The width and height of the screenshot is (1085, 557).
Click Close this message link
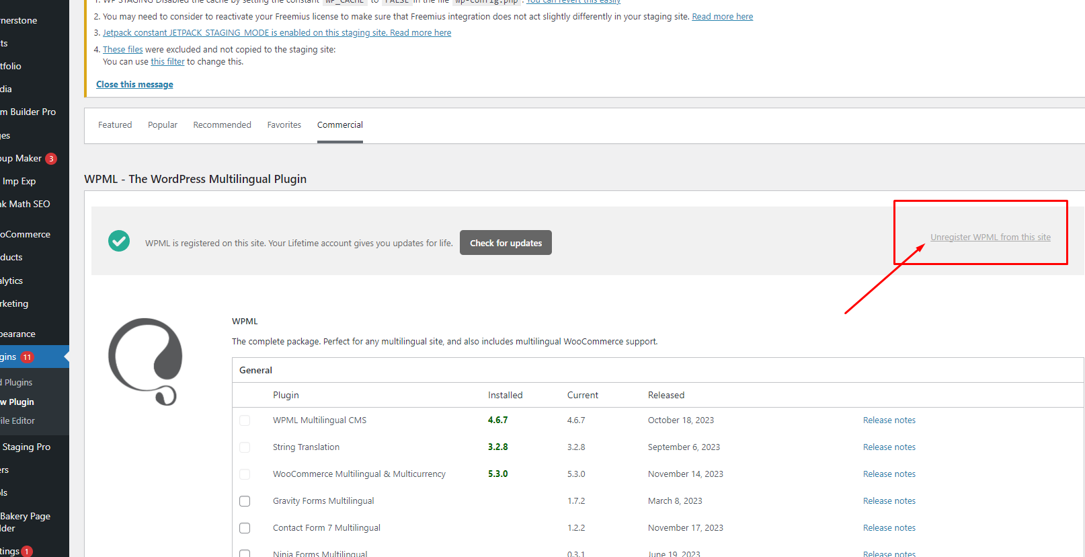134,84
